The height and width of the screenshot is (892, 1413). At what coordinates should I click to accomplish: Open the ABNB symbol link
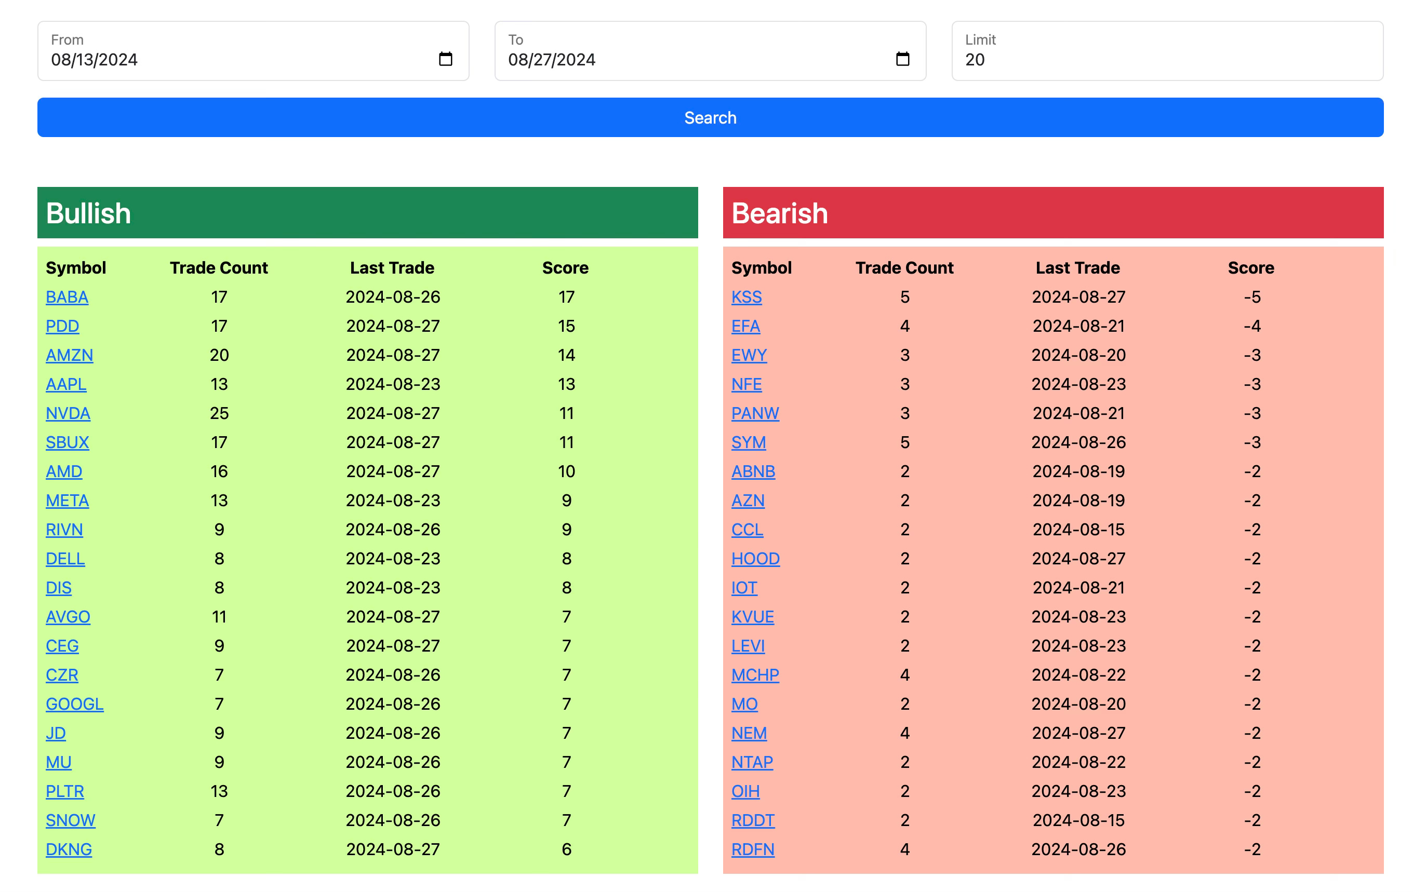click(x=753, y=471)
